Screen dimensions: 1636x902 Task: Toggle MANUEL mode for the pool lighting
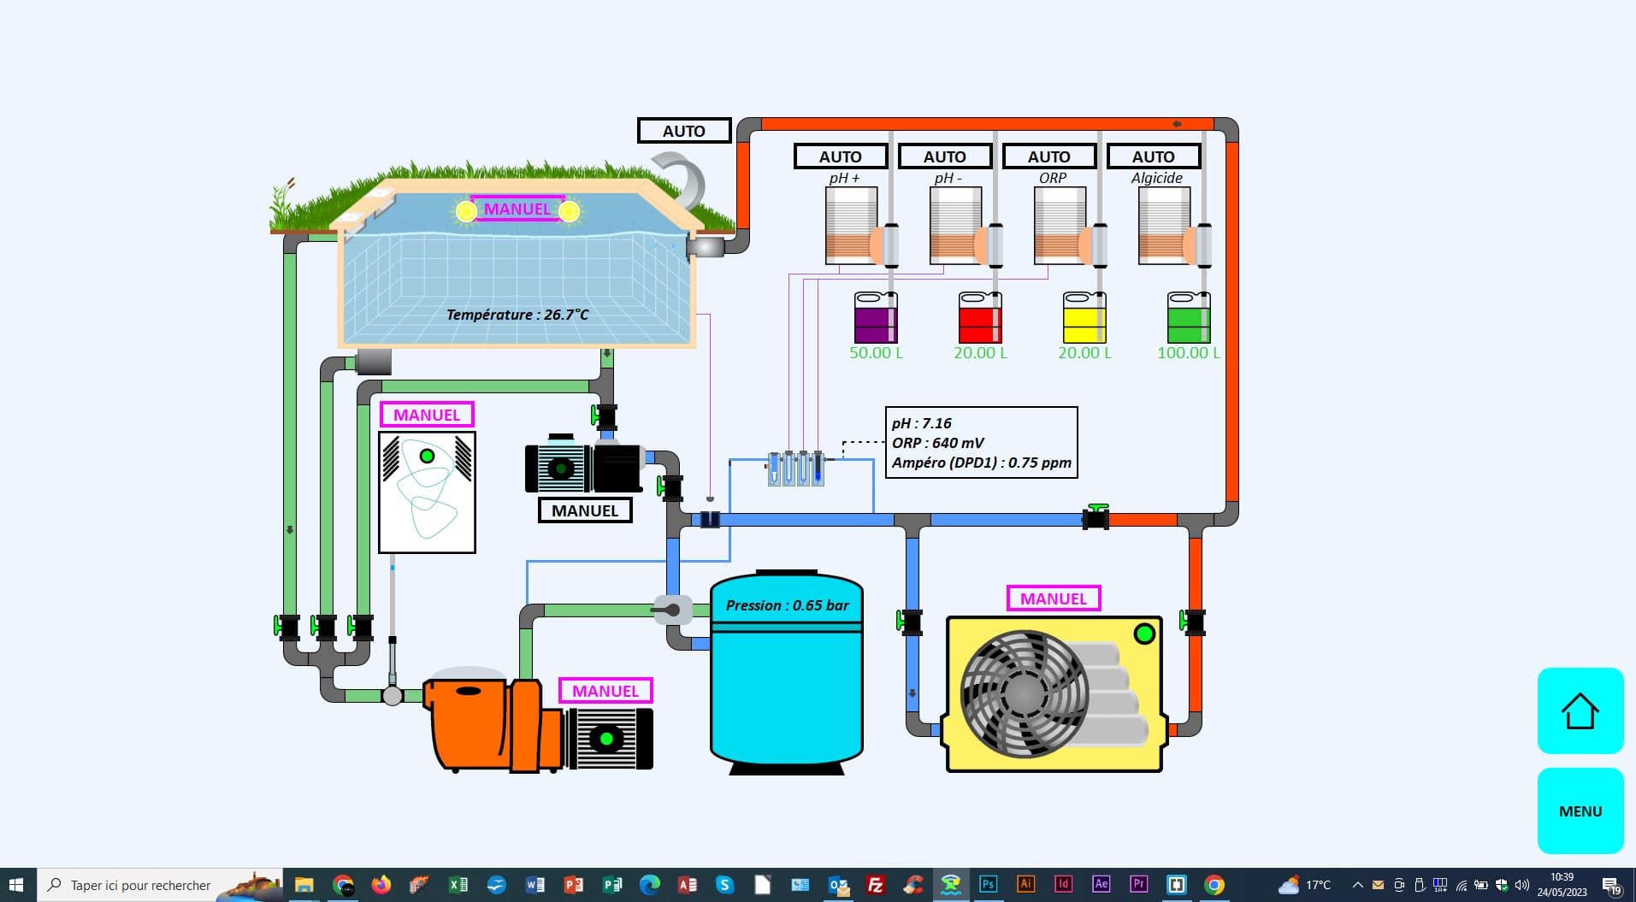[x=517, y=209]
